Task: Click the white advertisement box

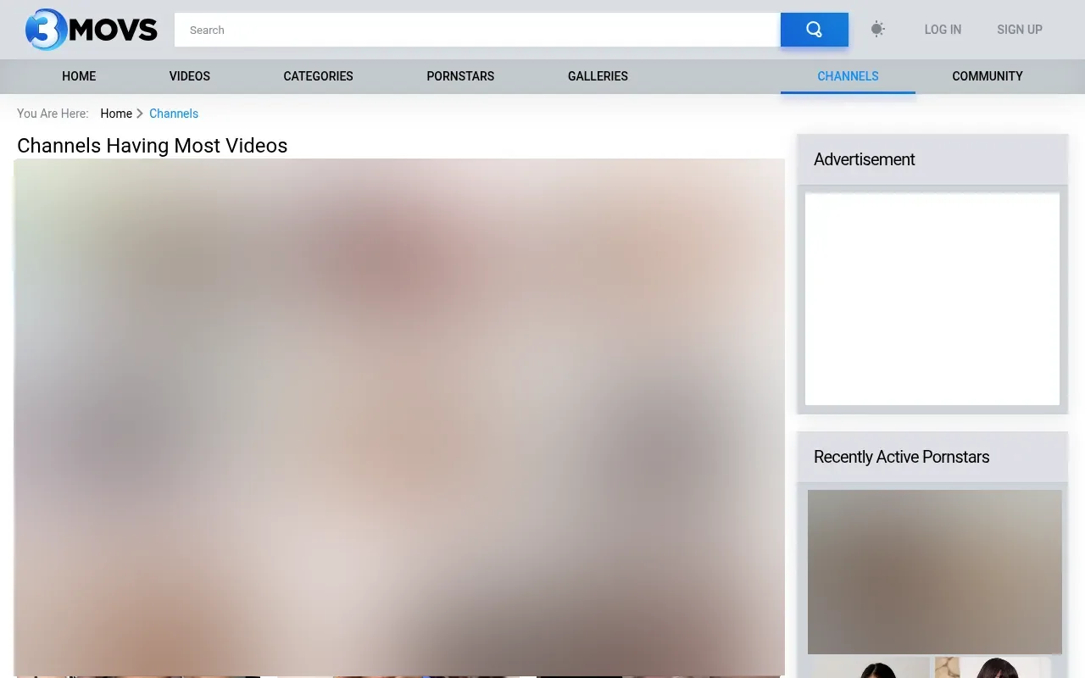Action: point(932,299)
